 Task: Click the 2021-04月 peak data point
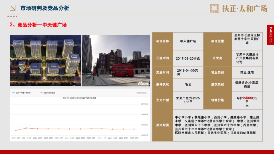(27, 128)
